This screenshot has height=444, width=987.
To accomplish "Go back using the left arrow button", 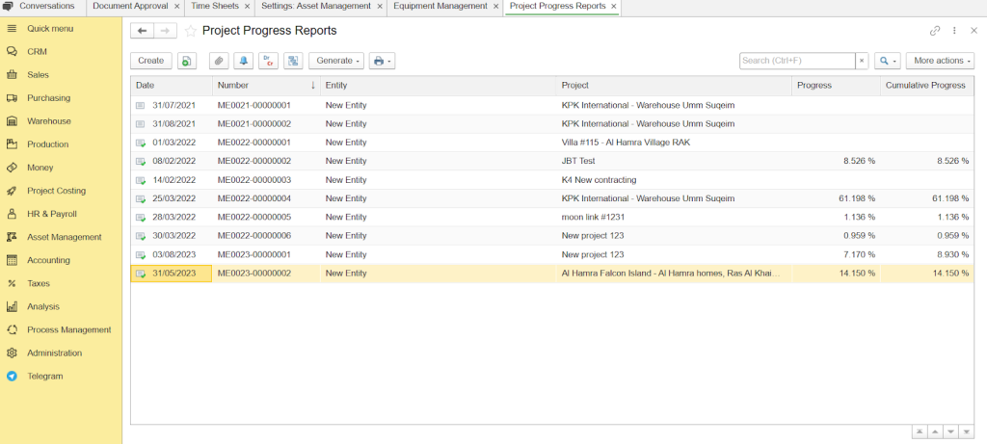I will click(x=143, y=31).
